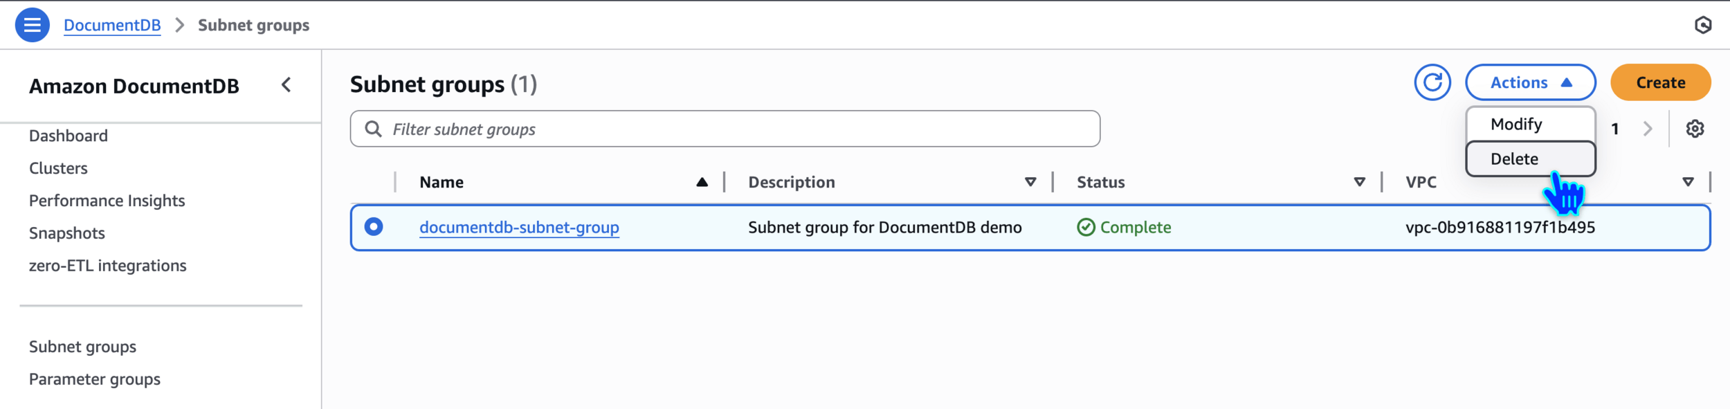Choose Modify from Actions menu

coord(1530,125)
